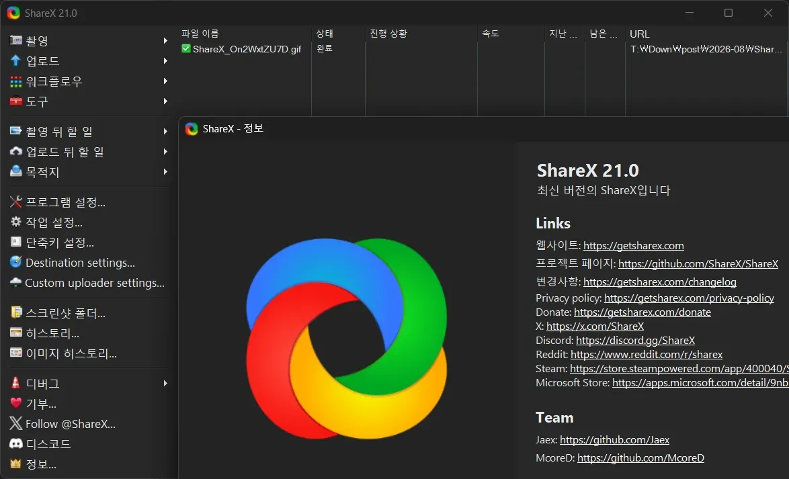Image resolution: width=789 pixels, height=479 pixels.
Task: Click the Destination settings globe icon
Action: click(x=16, y=262)
